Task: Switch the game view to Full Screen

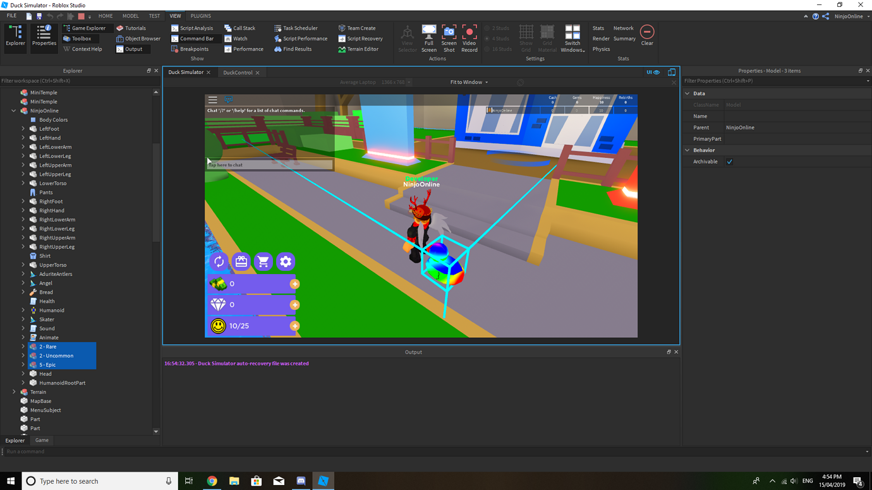Action: coord(429,37)
